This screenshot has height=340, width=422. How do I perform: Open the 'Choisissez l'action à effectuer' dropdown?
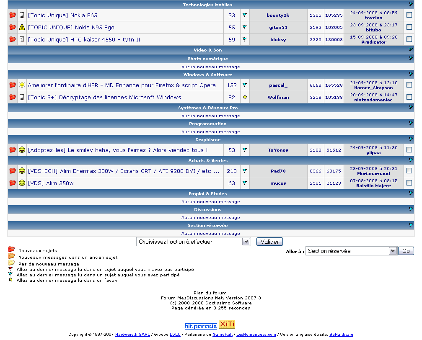[193, 242]
